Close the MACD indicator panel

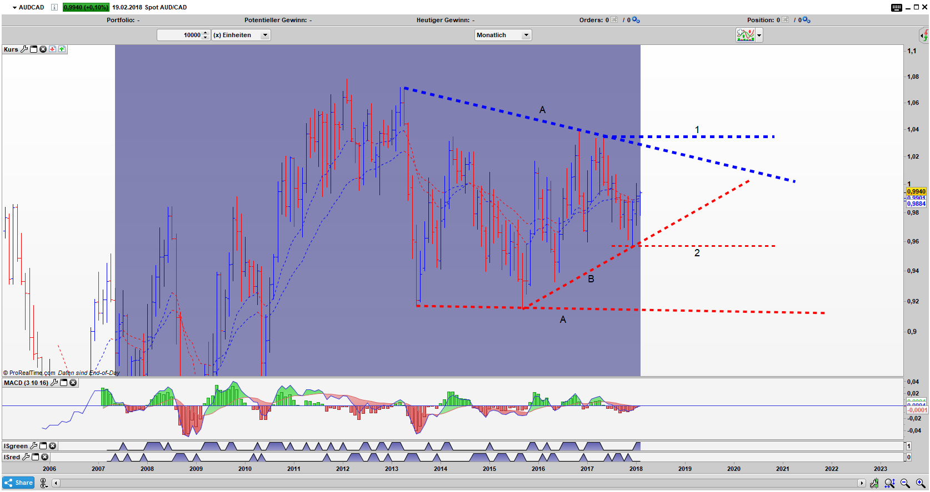click(x=73, y=383)
